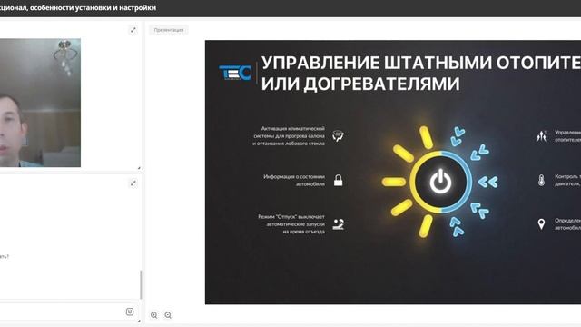Click the thermometer engine temperature icon
The width and height of the screenshot is (581, 327).
pyautogui.click(x=541, y=180)
